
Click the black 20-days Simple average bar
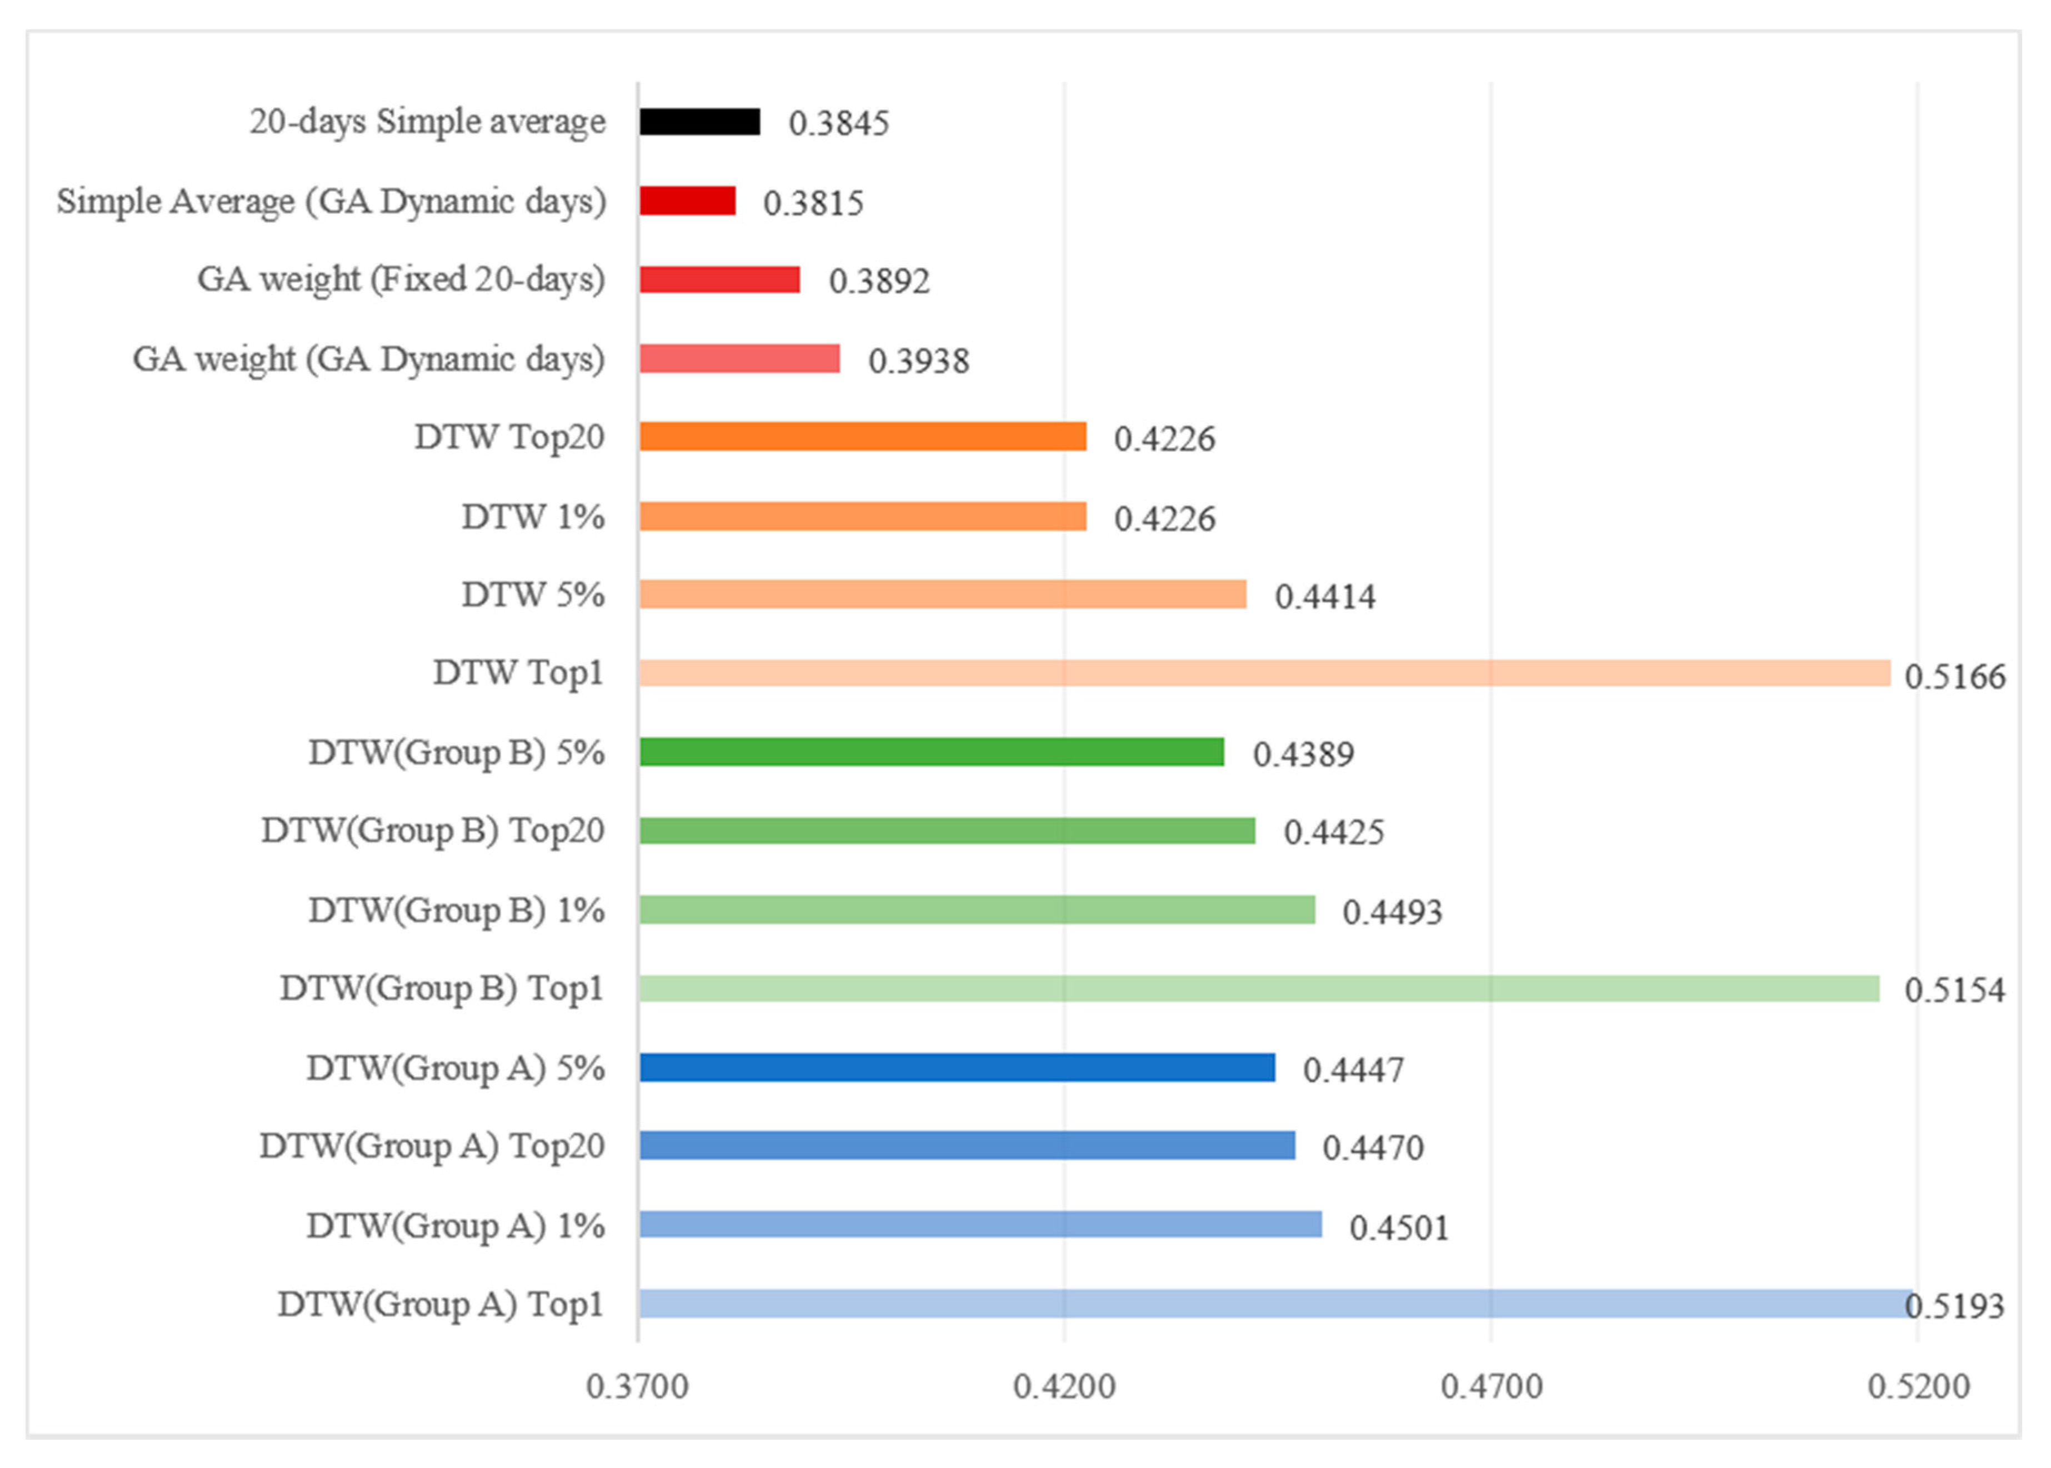[699, 121]
